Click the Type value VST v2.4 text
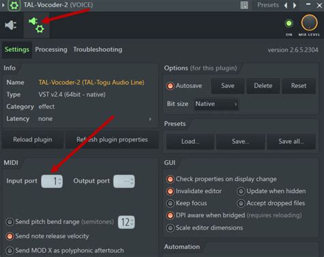324x257 pixels. pos(72,94)
